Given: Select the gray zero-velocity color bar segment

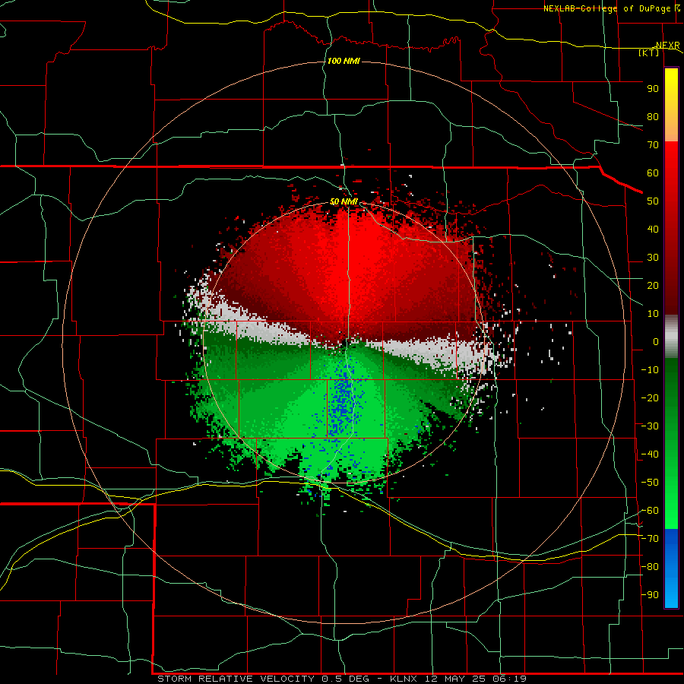Looking at the screenshot, I should point(671,337).
